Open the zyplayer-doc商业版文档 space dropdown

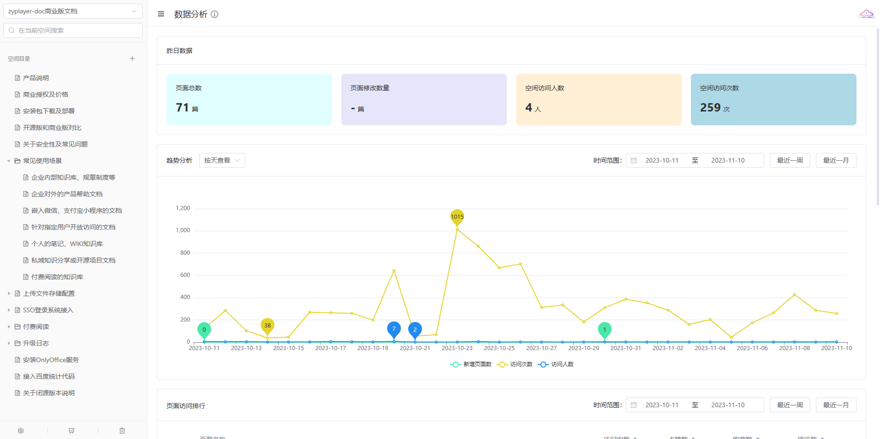[x=73, y=11]
